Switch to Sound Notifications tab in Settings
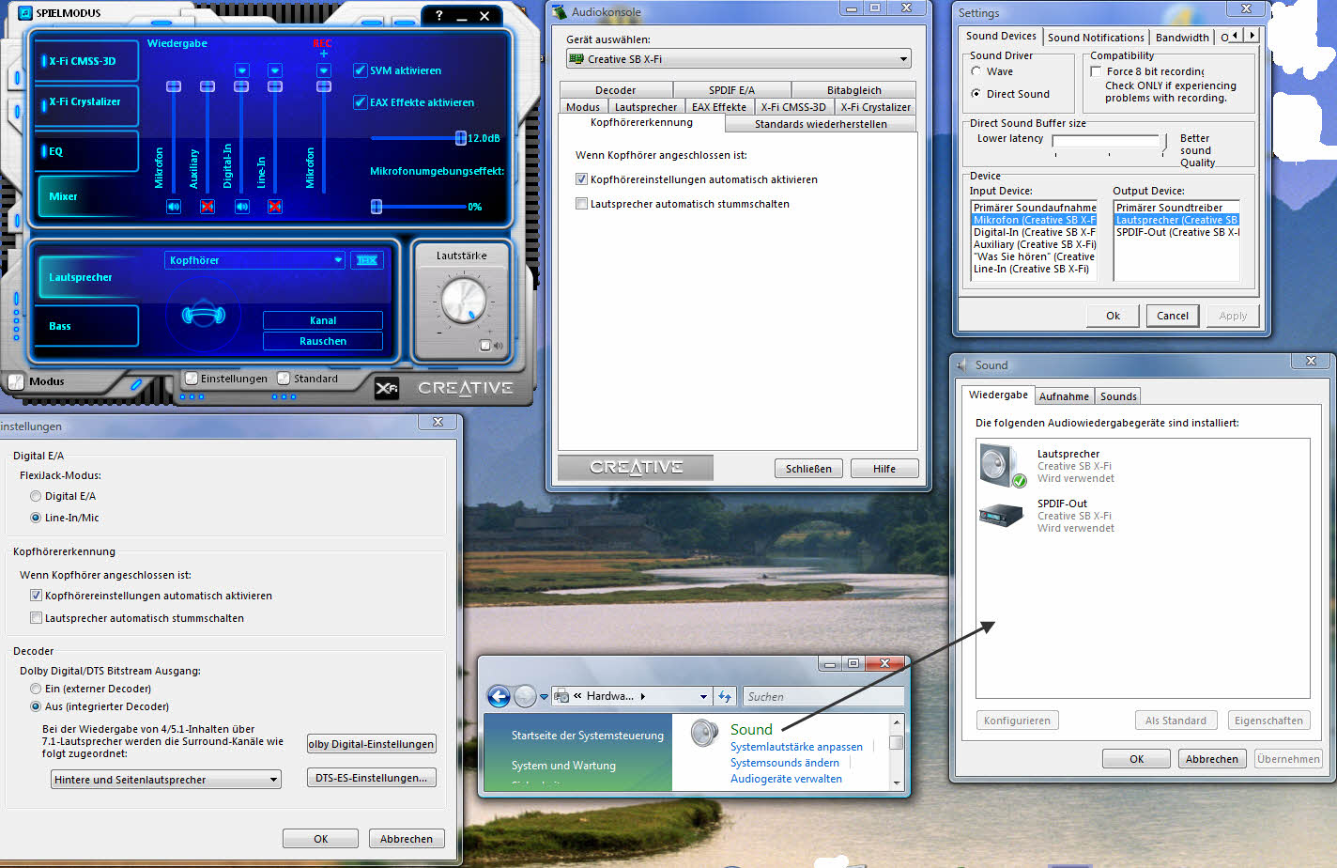The image size is (1337, 868). coord(1096,38)
